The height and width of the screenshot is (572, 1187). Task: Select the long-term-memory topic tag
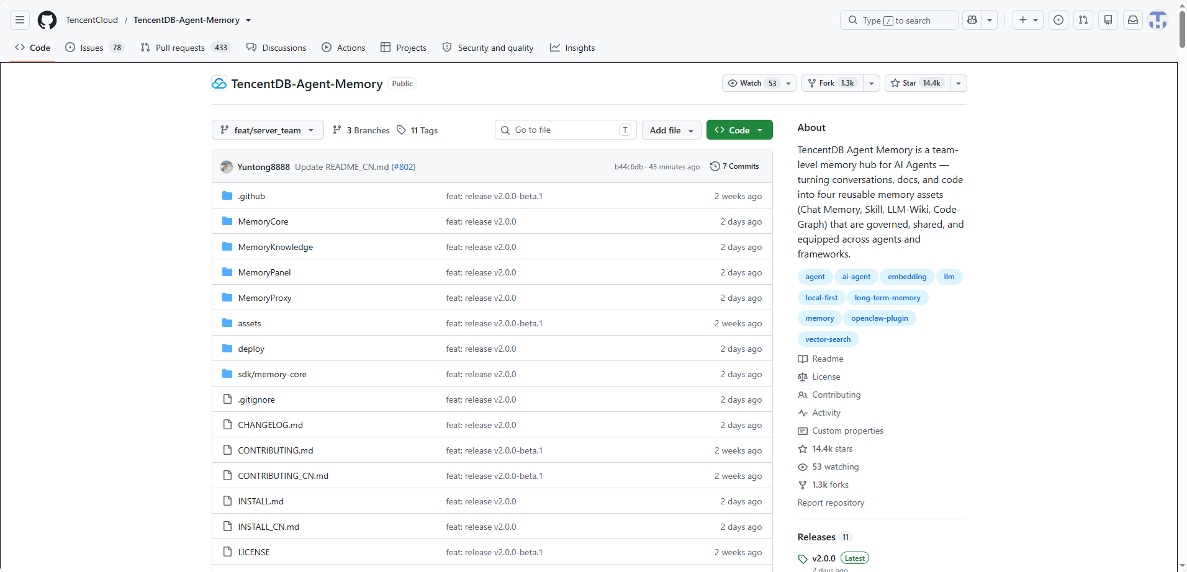pos(888,298)
